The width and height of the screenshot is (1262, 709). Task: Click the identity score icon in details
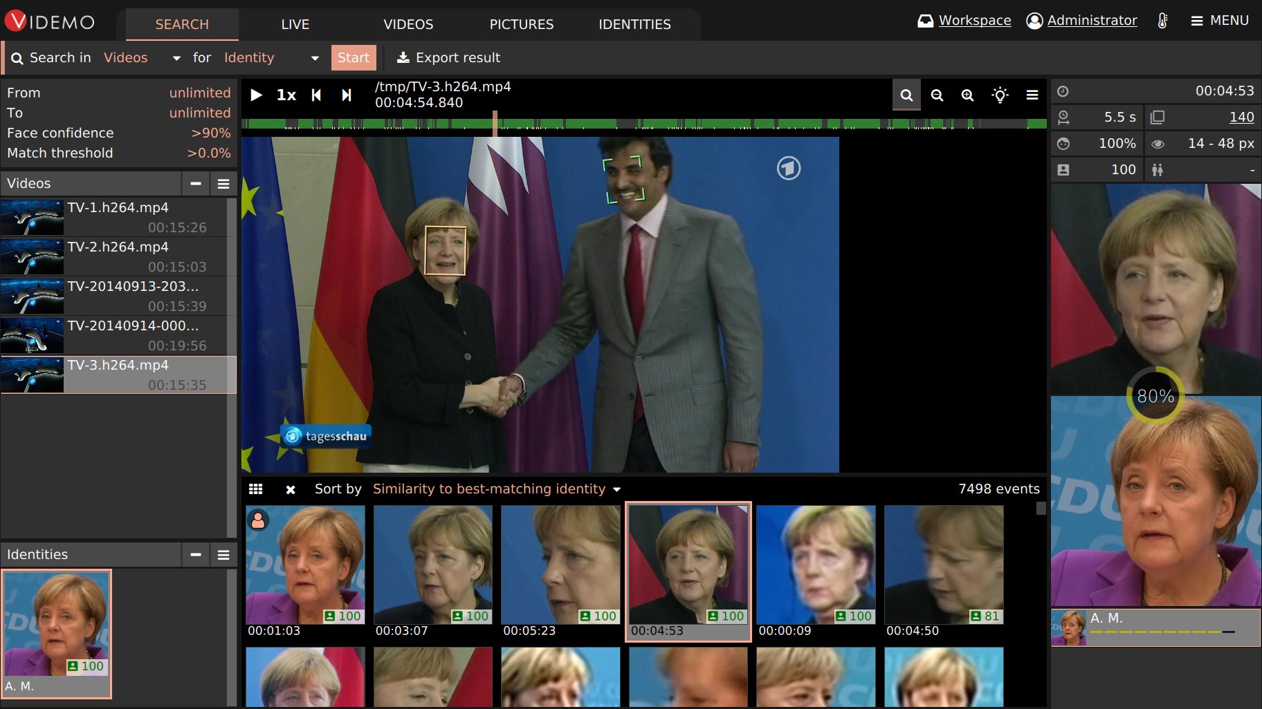[x=1063, y=170]
